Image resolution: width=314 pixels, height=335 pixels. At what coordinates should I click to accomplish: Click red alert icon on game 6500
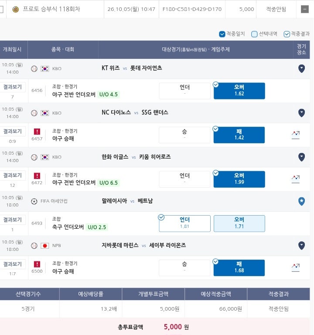[37, 264]
